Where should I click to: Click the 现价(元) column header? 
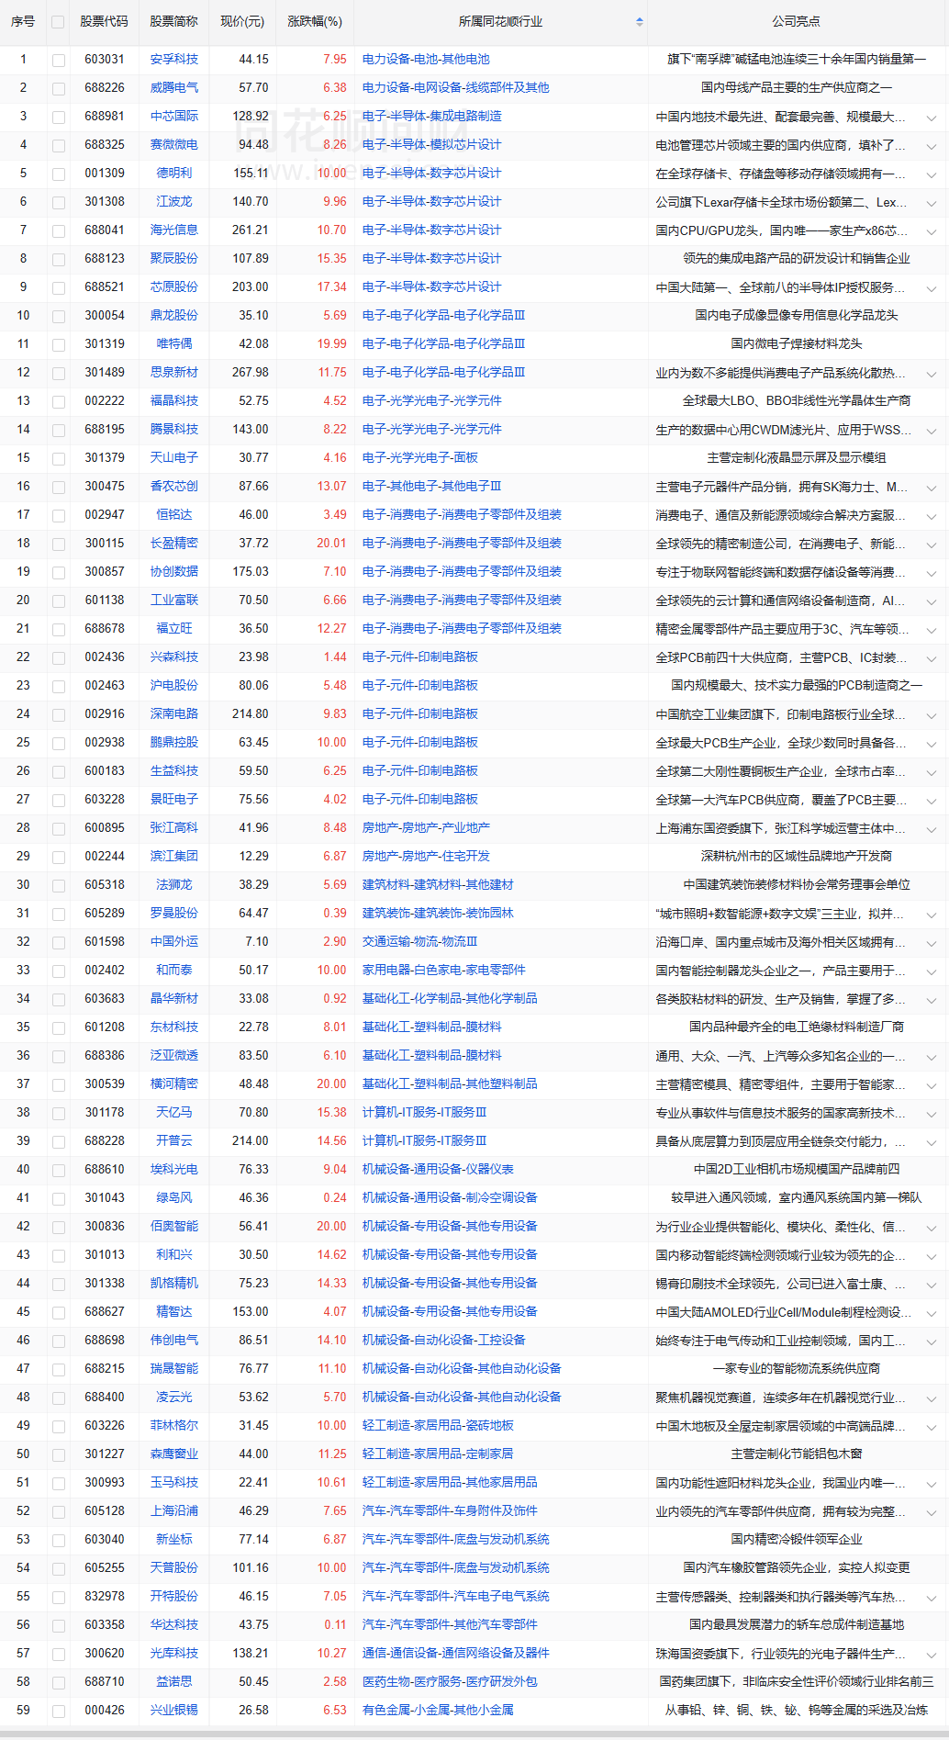[x=242, y=21]
